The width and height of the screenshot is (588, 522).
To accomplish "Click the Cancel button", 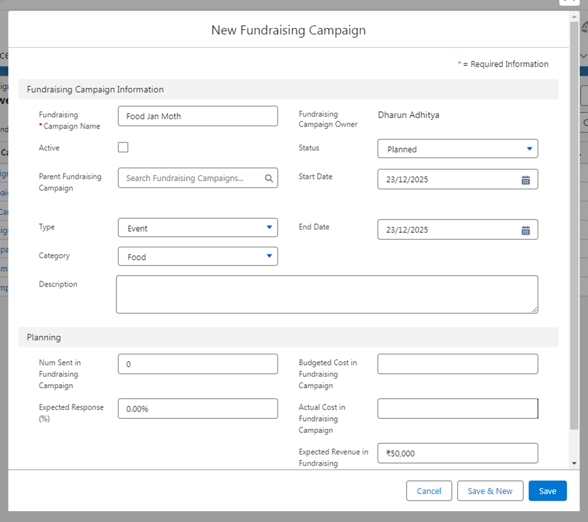I will click(429, 491).
